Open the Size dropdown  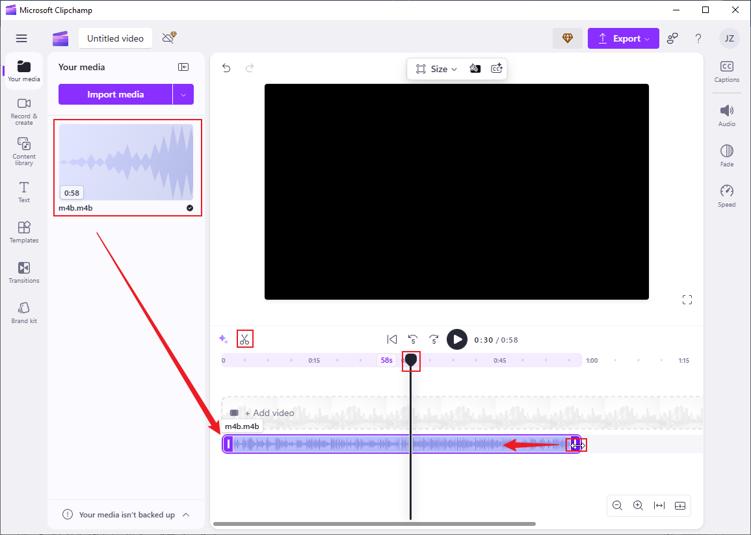coord(436,69)
